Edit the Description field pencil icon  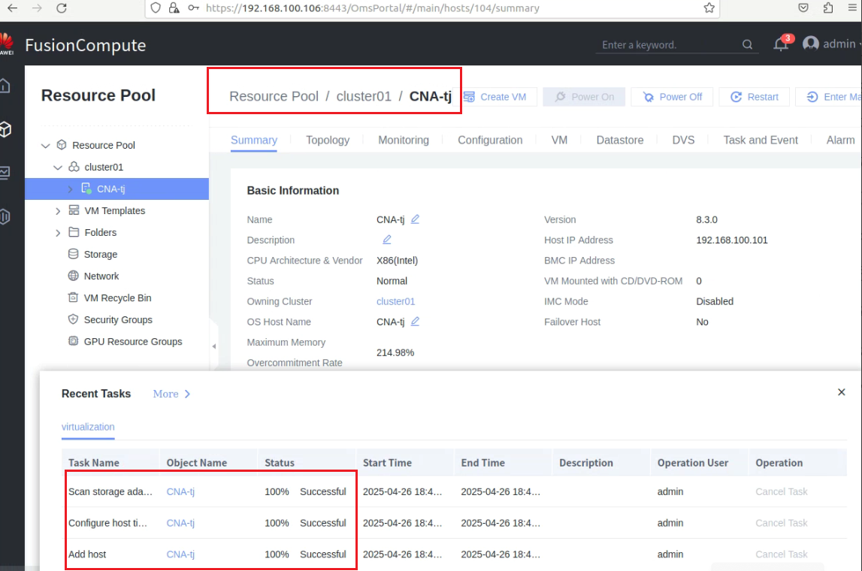[x=387, y=239]
